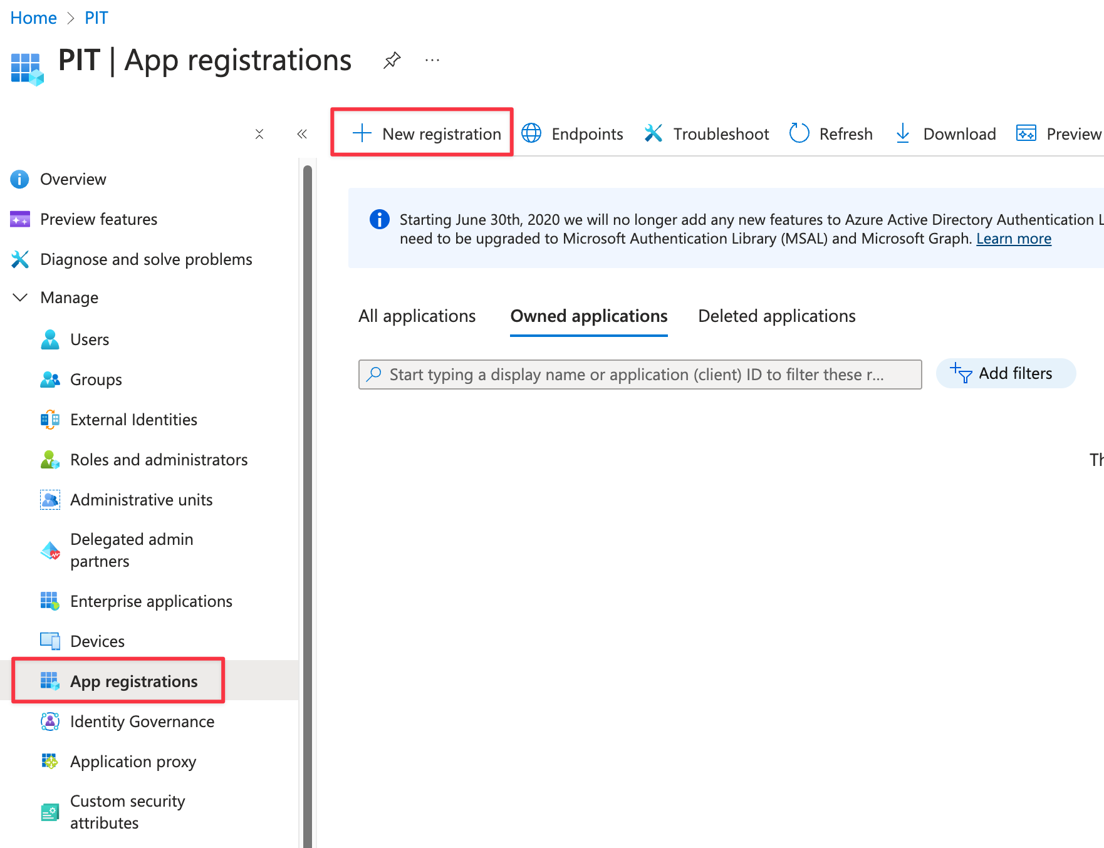The image size is (1104, 848).
Task: Click the Diagnose and solve problems icon
Action: (20, 259)
